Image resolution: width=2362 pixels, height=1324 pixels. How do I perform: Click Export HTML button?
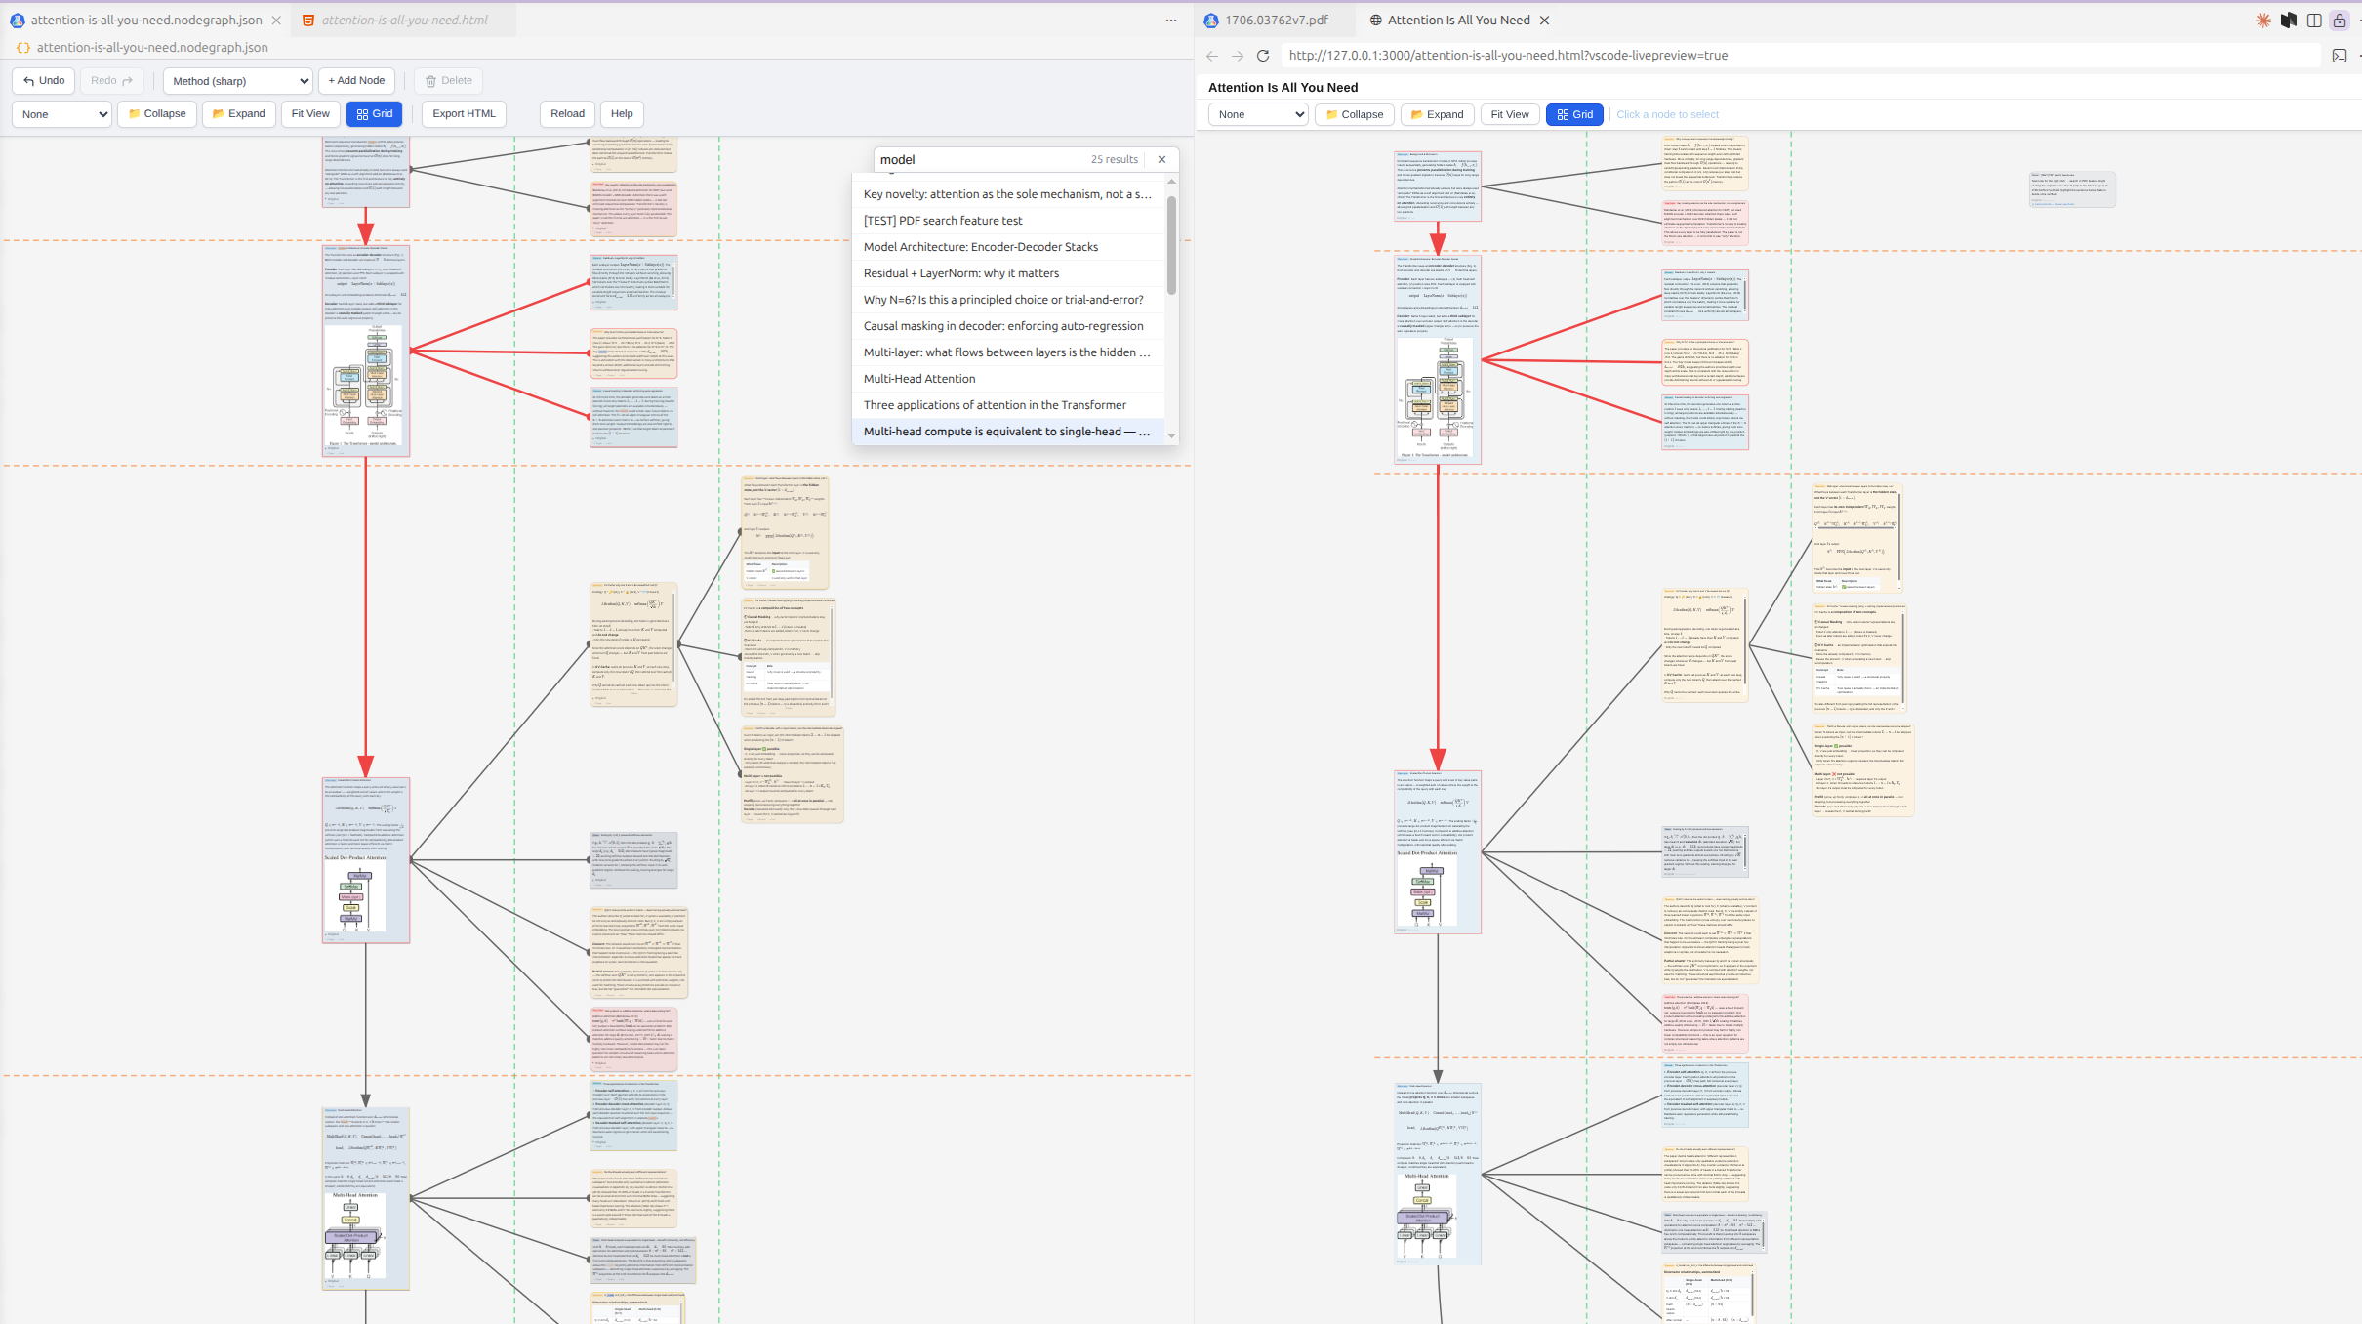[x=464, y=114]
